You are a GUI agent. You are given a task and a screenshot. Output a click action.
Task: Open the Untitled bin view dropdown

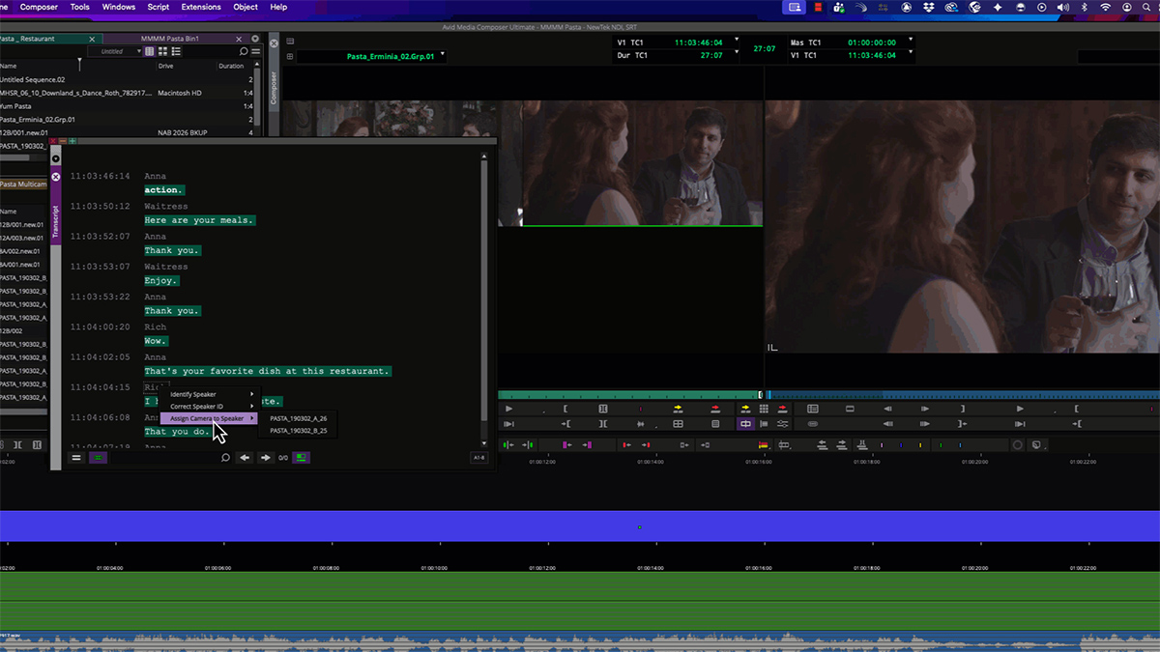113,51
